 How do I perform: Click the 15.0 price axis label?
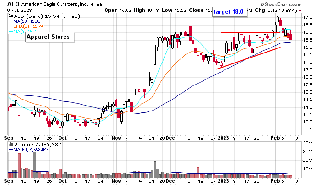[308, 48]
